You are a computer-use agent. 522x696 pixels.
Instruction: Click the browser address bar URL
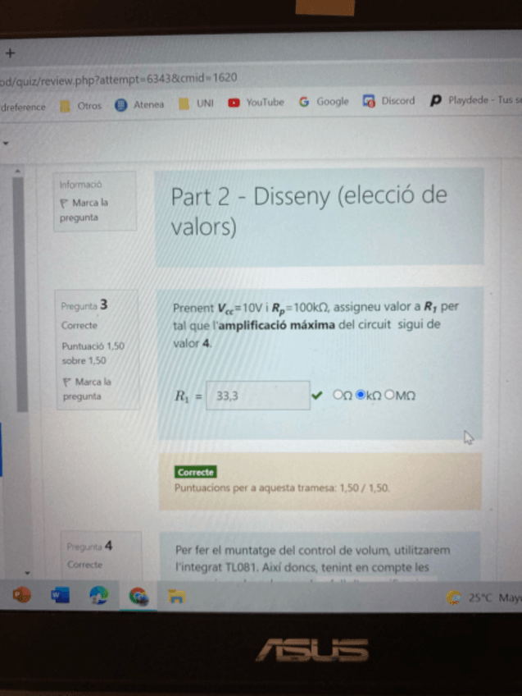coord(118,79)
